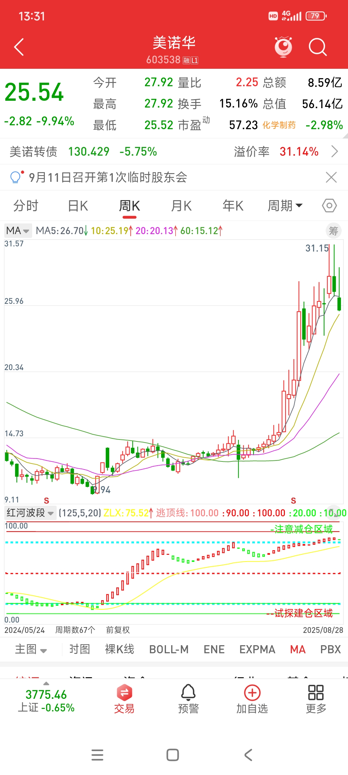Open chart settings hexagon icon
Viewport: 348px width, 775px height.
click(329, 206)
